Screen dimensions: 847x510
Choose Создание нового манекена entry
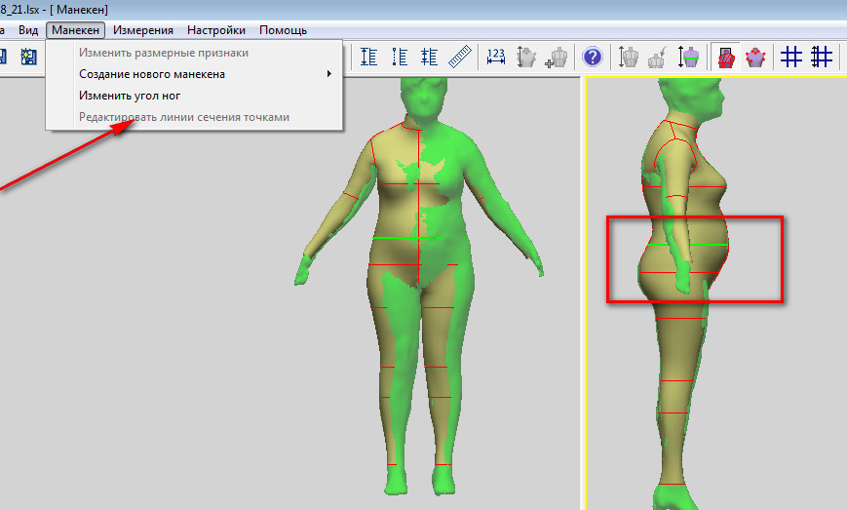pyautogui.click(x=152, y=74)
